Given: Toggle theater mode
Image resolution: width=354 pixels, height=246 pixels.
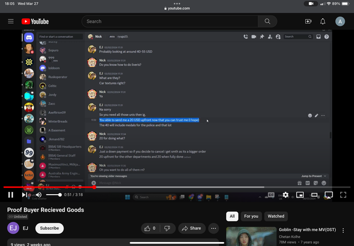Looking at the screenshot, I should [314, 195].
